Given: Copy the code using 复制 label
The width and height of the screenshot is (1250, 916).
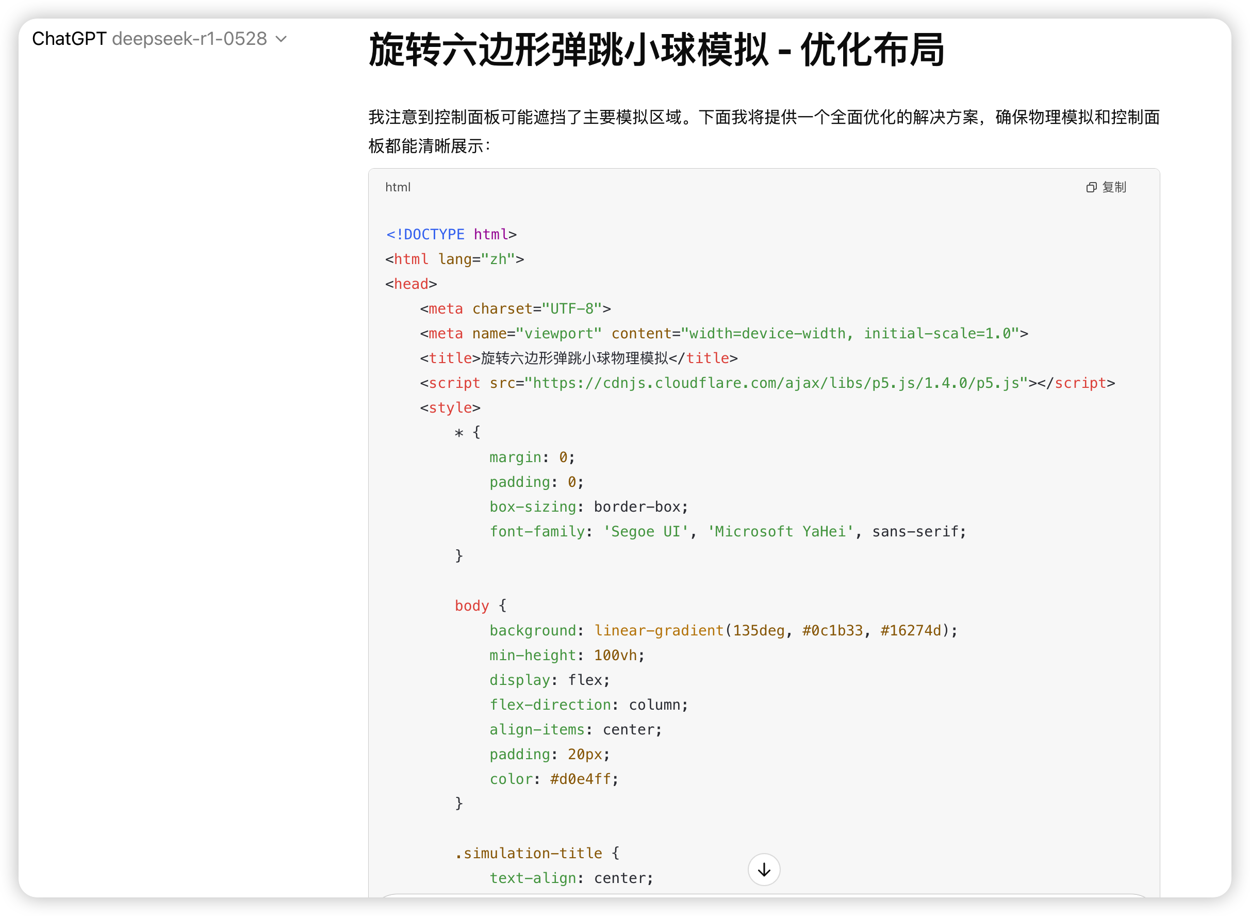Looking at the screenshot, I should click(1114, 187).
